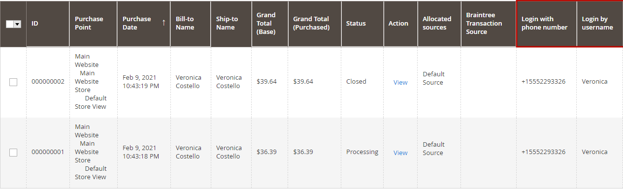Image resolution: width=623 pixels, height=189 pixels.
Task: Sort by the ID column header
Action: click(x=48, y=24)
